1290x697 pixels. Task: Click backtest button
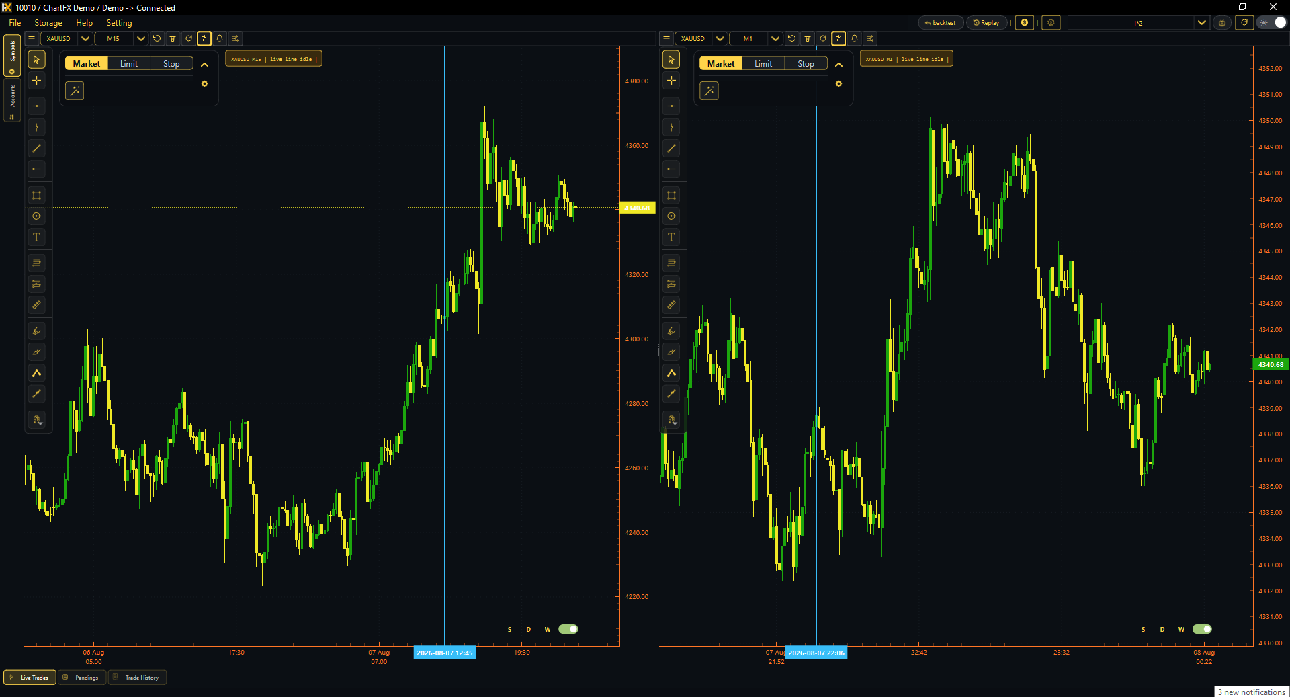[941, 23]
